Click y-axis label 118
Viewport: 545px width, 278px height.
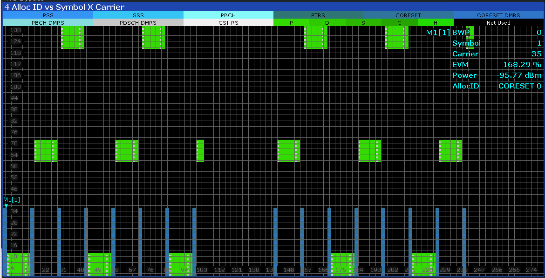[x=16, y=53]
